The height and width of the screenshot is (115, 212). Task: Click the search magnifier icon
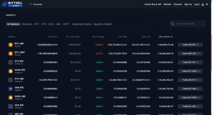(173, 24)
